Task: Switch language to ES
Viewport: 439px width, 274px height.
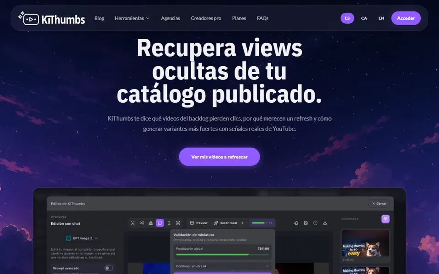Action: 348,18
